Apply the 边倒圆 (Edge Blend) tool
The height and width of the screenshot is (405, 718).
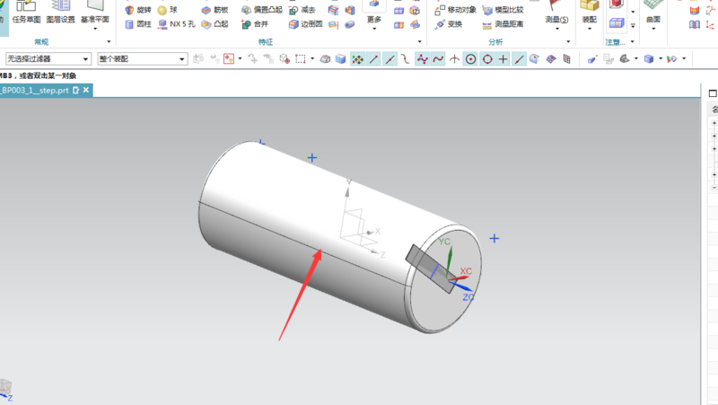tap(305, 24)
